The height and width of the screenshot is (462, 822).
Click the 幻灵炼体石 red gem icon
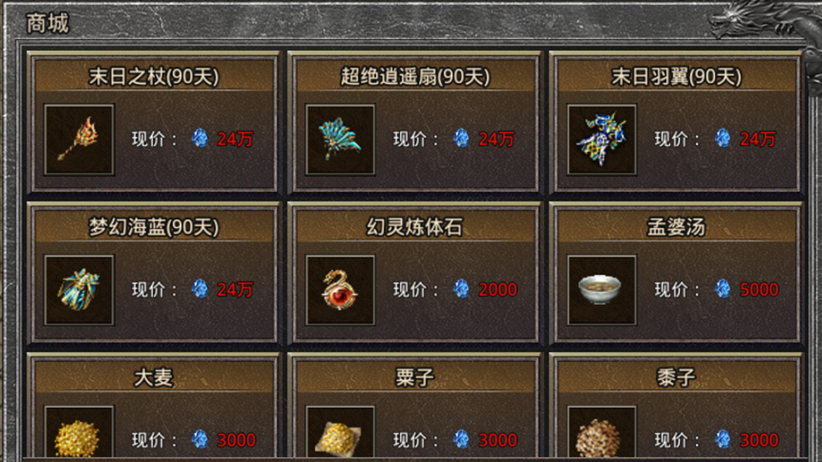[340, 290]
